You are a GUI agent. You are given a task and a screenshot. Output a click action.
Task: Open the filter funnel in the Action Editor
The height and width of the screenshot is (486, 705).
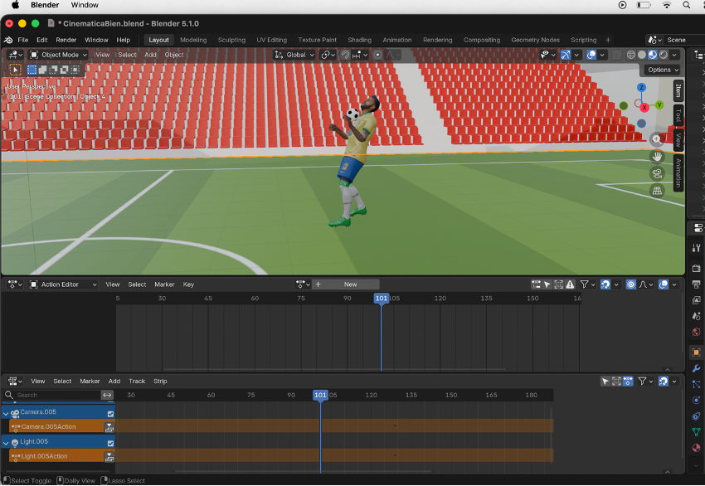[584, 284]
